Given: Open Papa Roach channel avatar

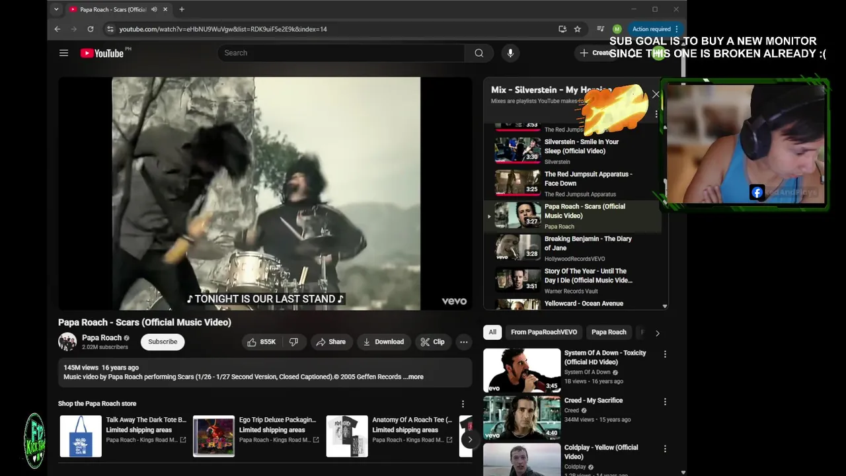Looking at the screenshot, I should pos(67,342).
